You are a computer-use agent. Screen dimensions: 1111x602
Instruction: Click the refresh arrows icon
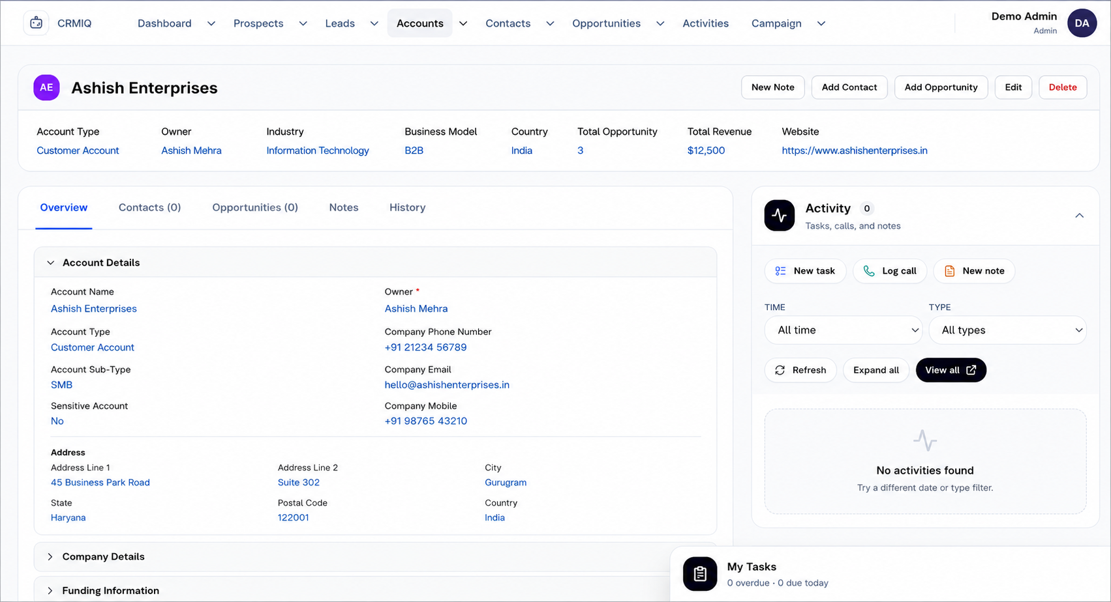780,370
